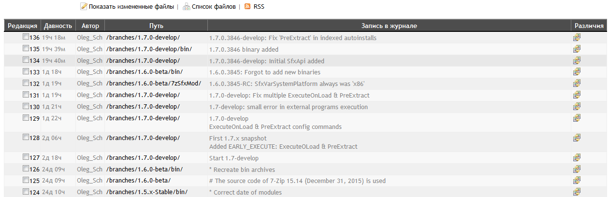The image size is (609, 197).
Task: Open differences icon for revision 130
Action: (x=577, y=107)
